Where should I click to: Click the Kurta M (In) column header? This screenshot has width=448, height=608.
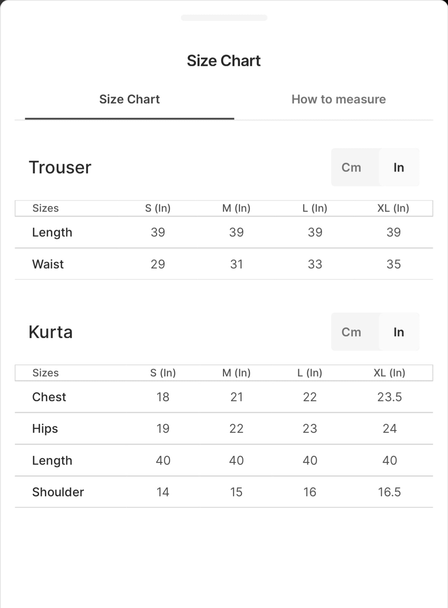pyautogui.click(x=236, y=373)
